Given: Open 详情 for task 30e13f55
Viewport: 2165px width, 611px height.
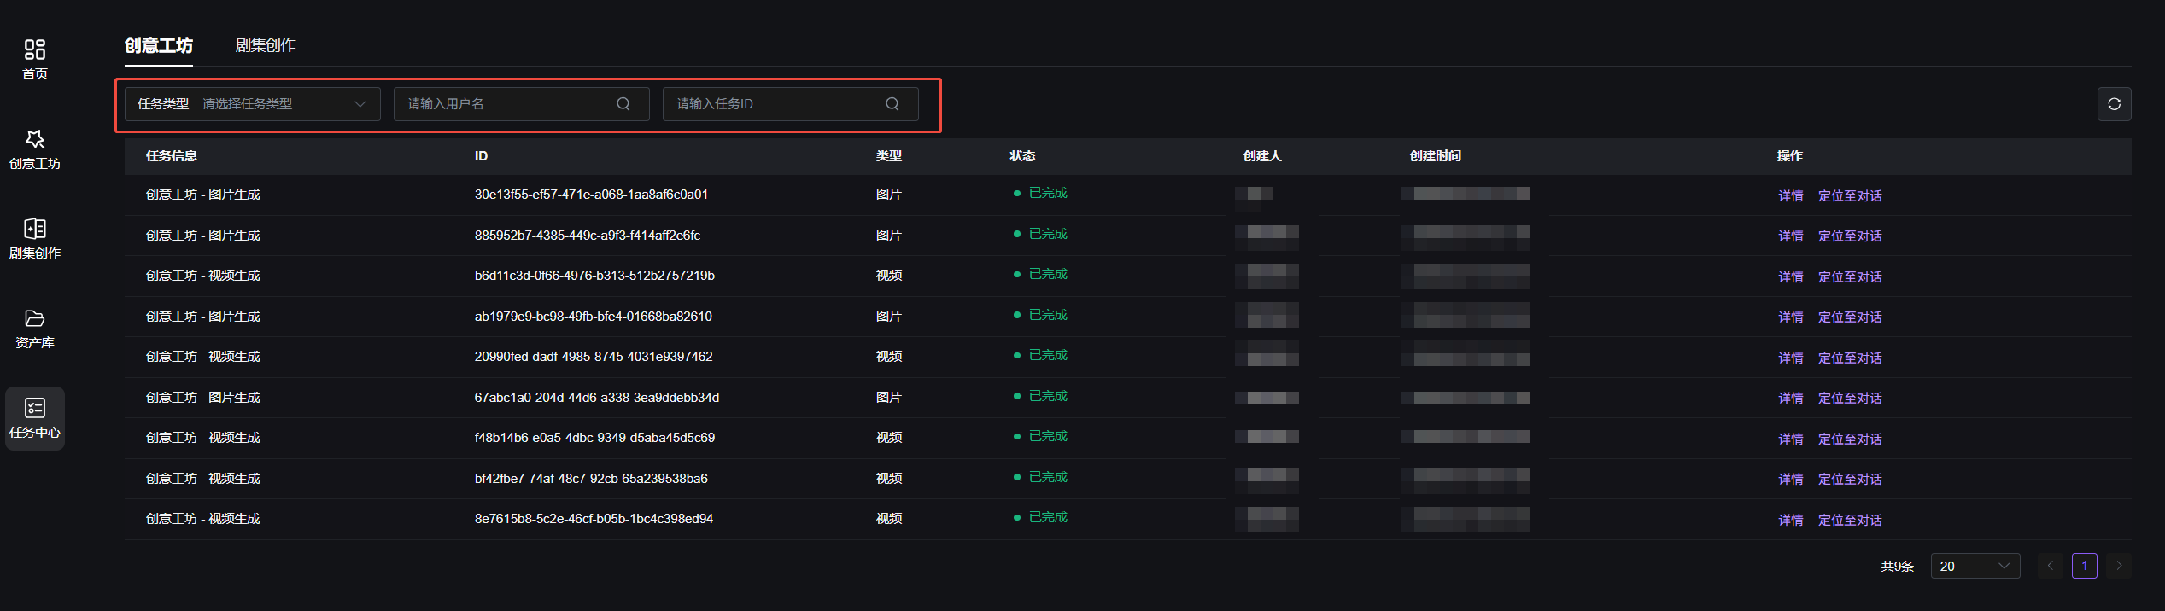Looking at the screenshot, I should pos(1791,195).
